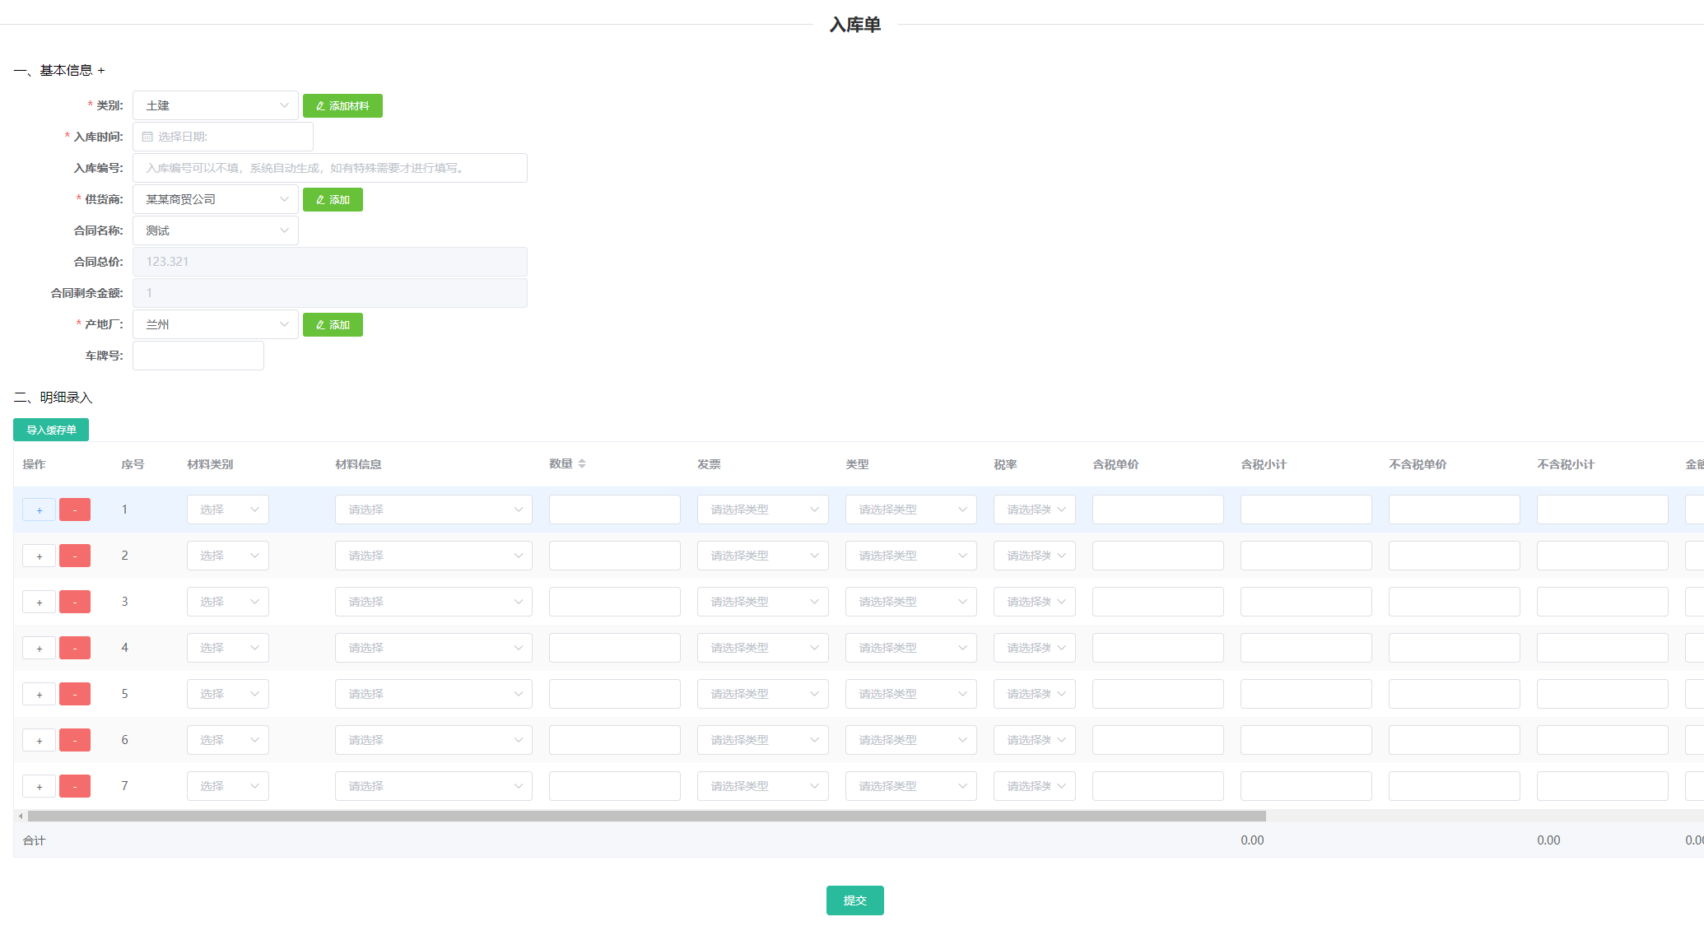Click the 合计 label in footer row
This screenshot has height=926, width=1704.
click(34, 840)
